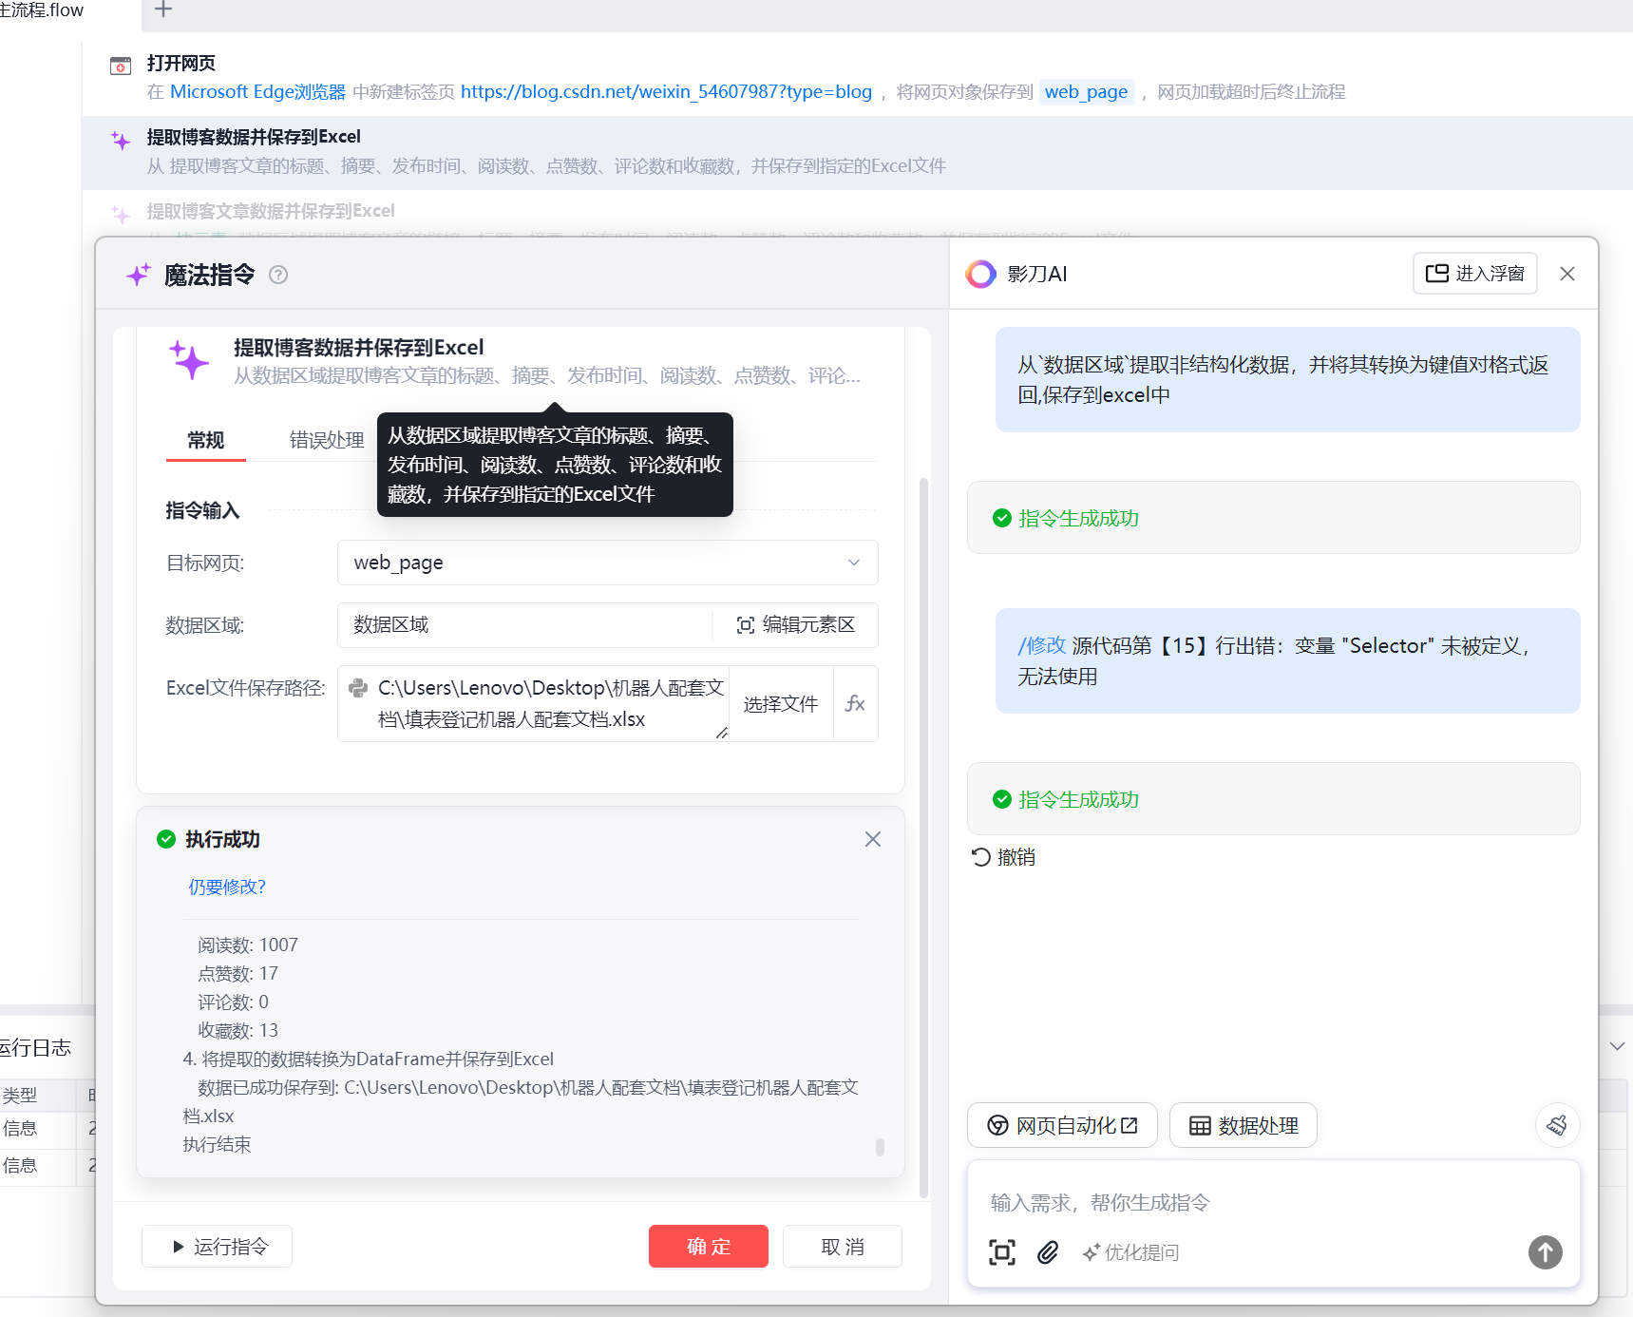Click the add new flow tab plus icon
The height and width of the screenshot is (1317, 1633).
pos(163,10)
